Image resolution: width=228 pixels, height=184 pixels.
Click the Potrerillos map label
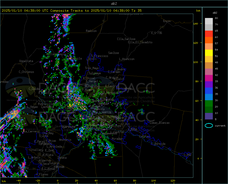tap(46, 104)
